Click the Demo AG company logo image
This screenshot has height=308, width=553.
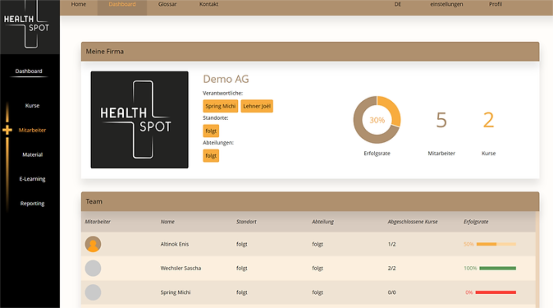point(139,120)
